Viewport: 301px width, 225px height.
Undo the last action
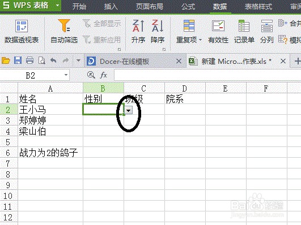click(53, 60)
